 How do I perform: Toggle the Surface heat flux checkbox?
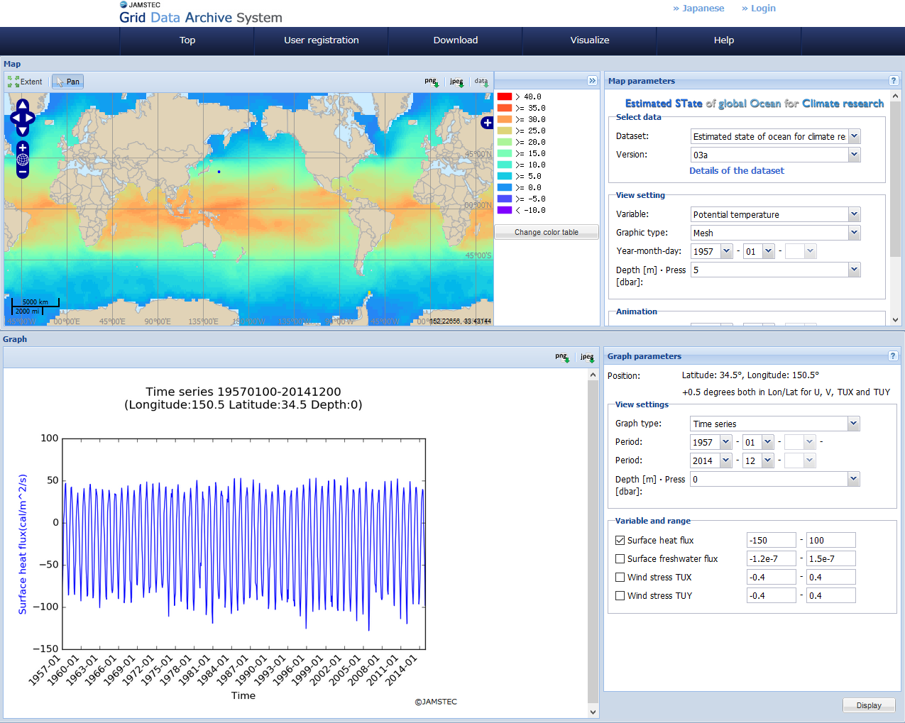coord(620,541)
